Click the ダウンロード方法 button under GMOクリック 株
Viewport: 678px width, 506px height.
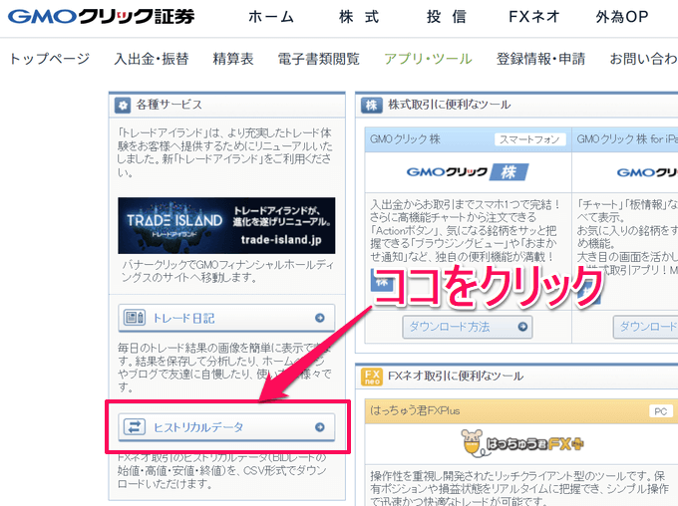[468, 327]
